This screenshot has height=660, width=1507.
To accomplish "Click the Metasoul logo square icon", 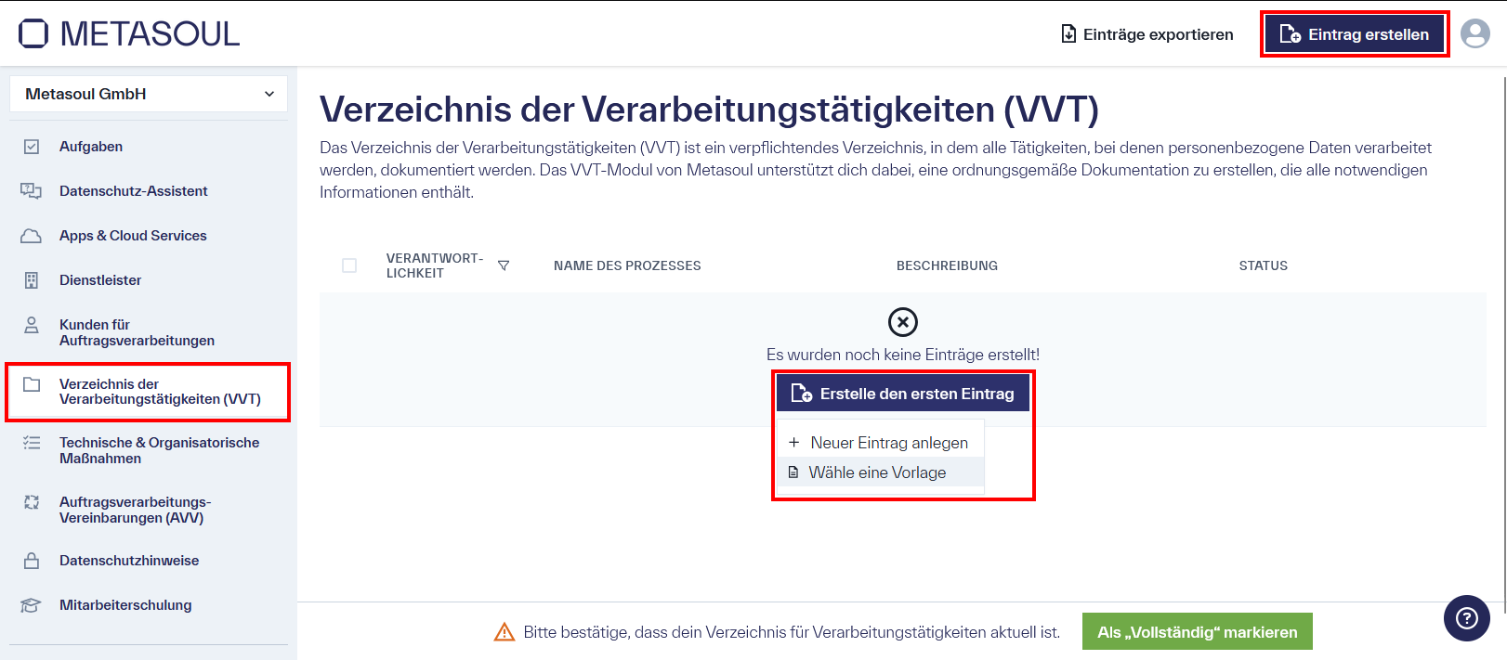I will (33, 33).
